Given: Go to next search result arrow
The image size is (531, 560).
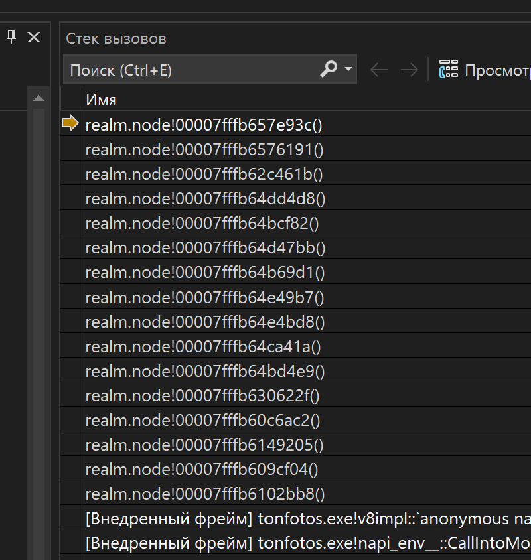Looking at the screenshot, I should click(x=410, y=70).
